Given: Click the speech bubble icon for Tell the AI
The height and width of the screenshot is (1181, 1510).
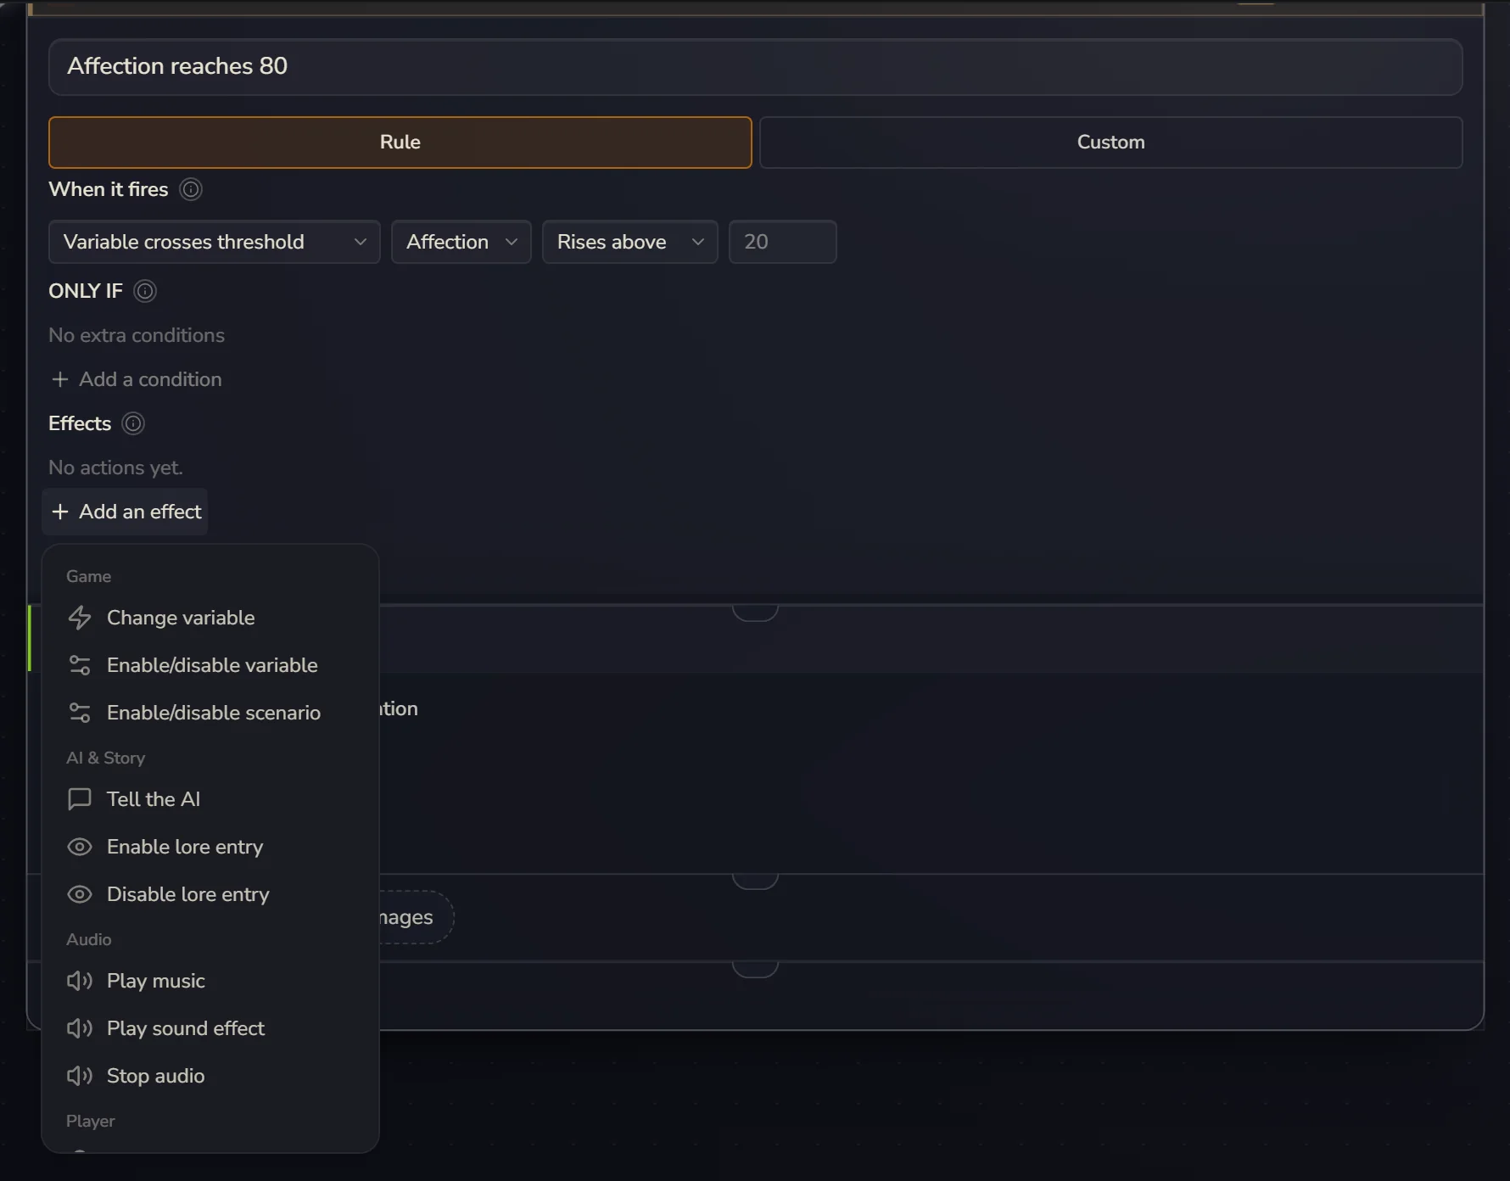Looking at the screenshot, I should pyautogui.click(x=80, y=799).
